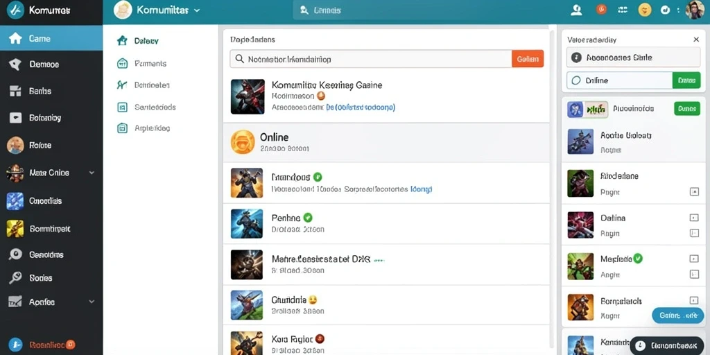
Task: Click the Bommtirpatt yellow game icon
Action: point(15,229)
